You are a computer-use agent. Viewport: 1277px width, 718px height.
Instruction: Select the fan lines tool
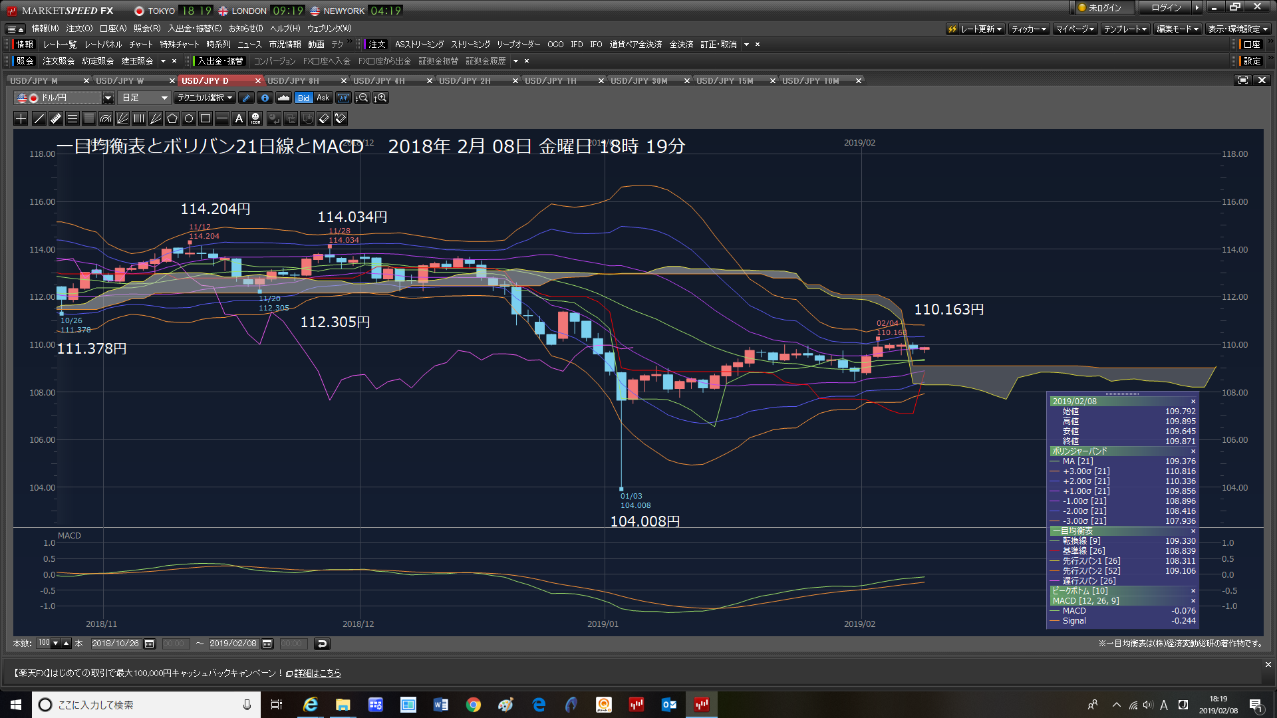point(122,118)
